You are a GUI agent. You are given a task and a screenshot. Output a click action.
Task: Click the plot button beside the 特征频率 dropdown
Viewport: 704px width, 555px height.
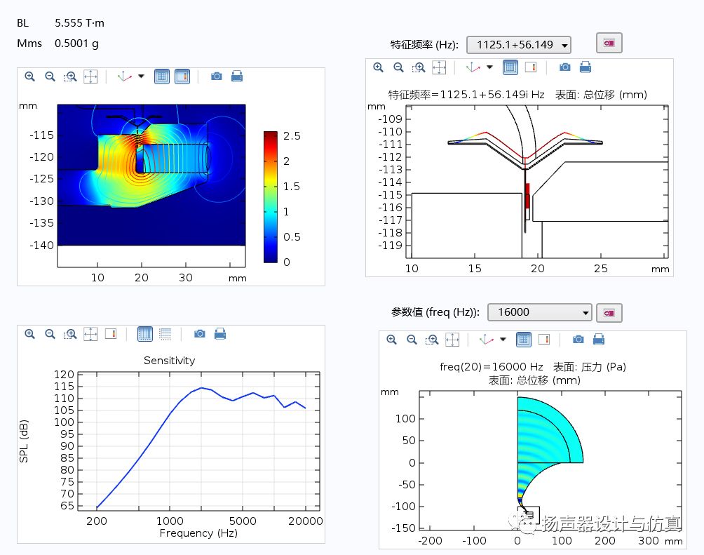609,44
